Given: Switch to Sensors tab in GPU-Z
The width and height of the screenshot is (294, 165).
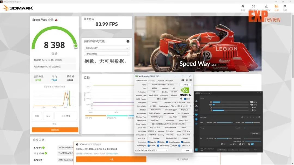Looking at the screenshot, I should [x=152, y=81].
